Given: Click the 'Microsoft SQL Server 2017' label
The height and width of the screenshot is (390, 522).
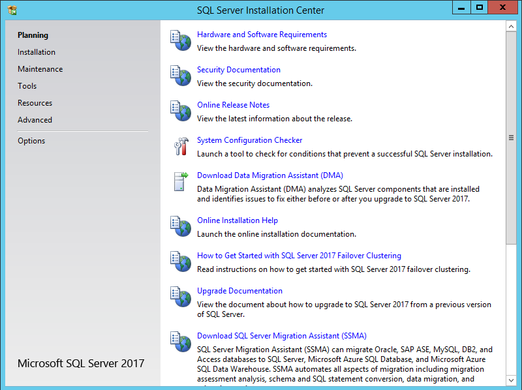Looking at the screenshot, I should (81, 363).
